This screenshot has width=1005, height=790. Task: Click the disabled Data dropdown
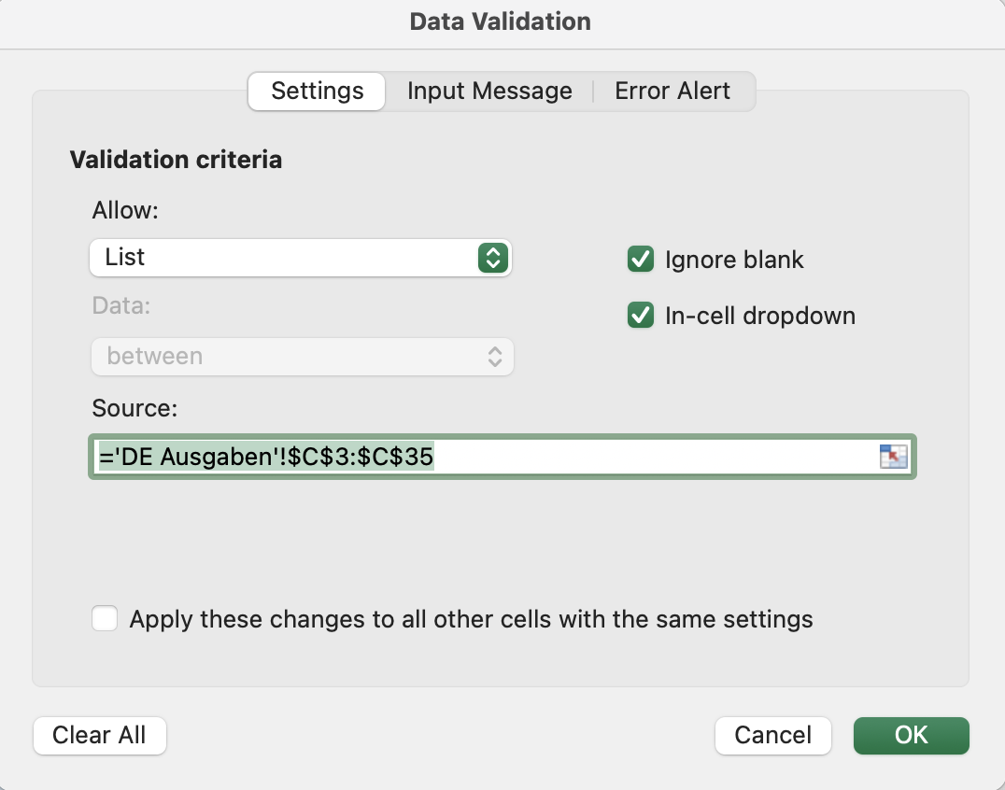(x=301, y=356)
